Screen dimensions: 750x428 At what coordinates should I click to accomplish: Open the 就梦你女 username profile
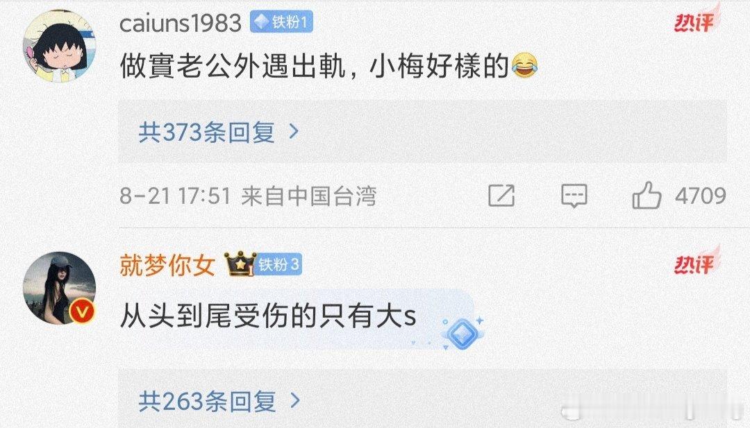click(x=167, y=264)
